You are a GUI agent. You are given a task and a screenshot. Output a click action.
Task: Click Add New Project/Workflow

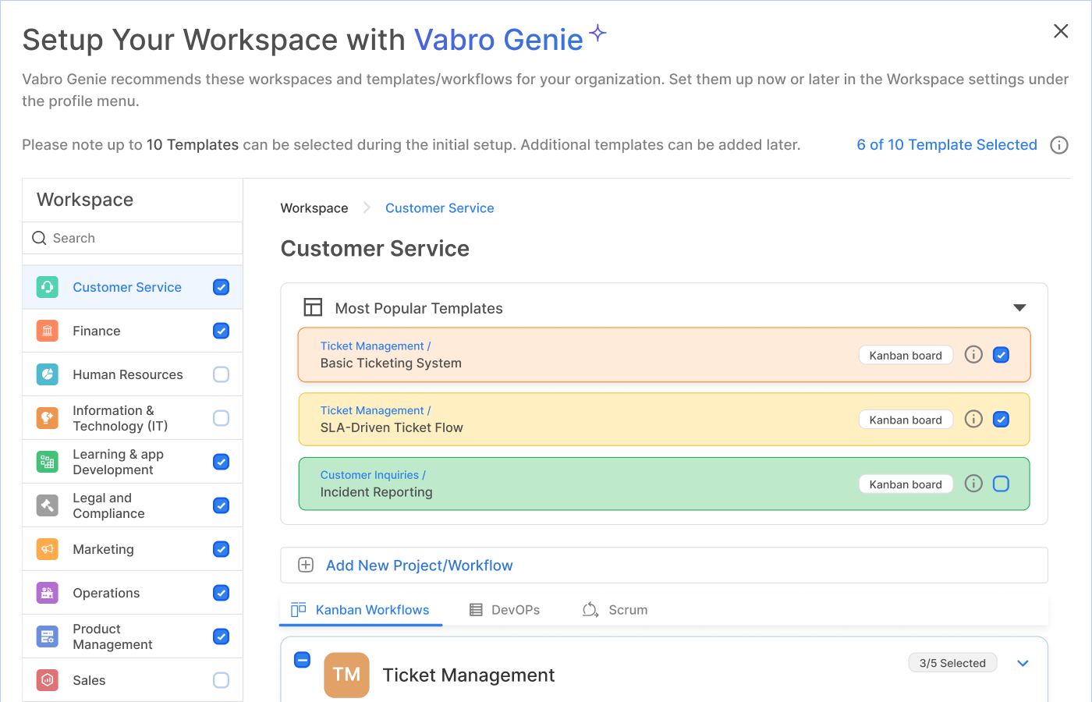tap(419, 565)
